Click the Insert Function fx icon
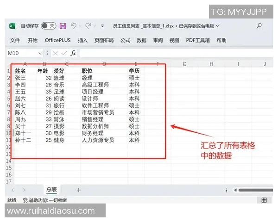278x222 pixels. (73, 53)
